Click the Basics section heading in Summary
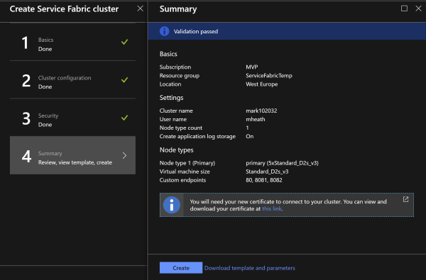Viewport: 426px width, 280px height. [168, 54]
